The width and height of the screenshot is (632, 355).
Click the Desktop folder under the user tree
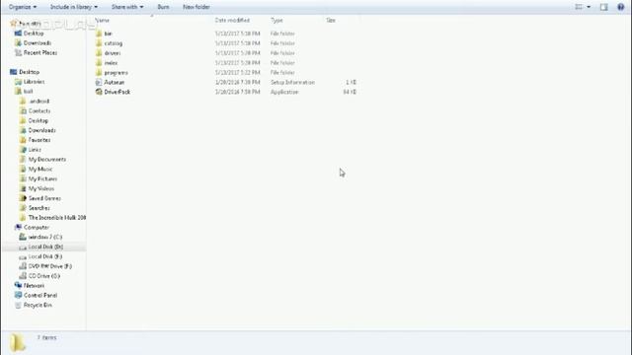coord(39,120)
